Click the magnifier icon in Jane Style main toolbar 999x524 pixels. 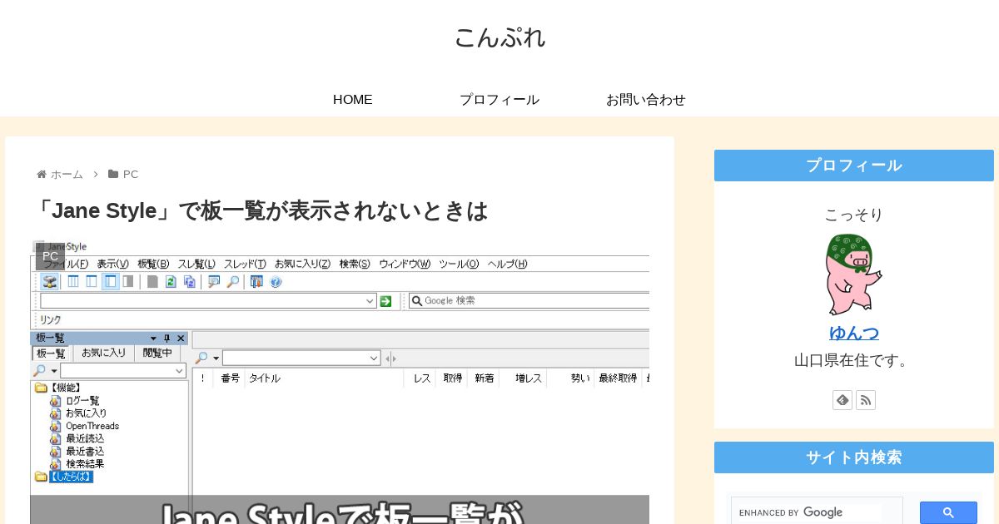232,281
